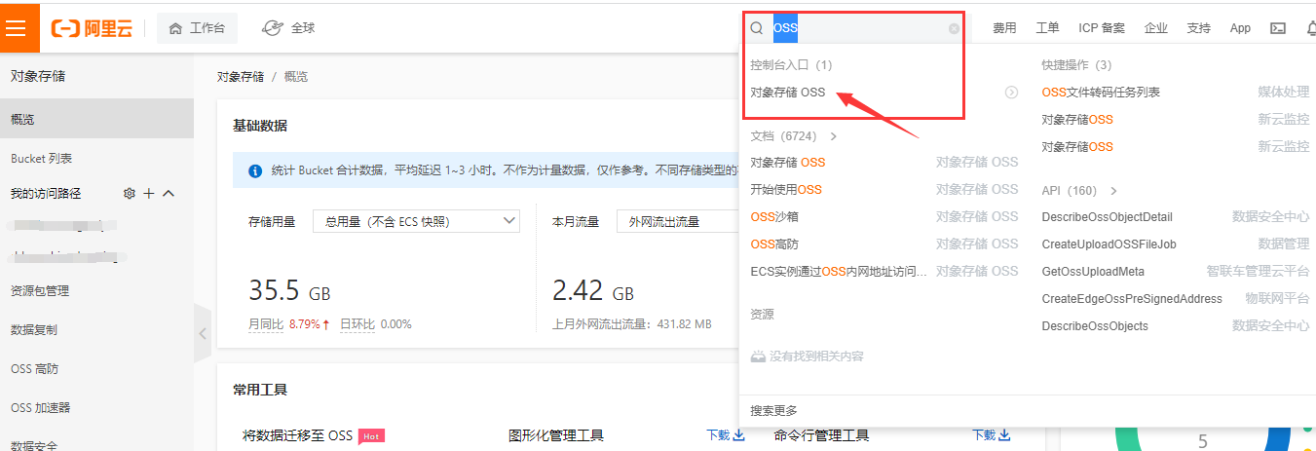Screen dimensions: 1316x451
Task: Clear the search box with the x icon
Action: tap(954, 28)
